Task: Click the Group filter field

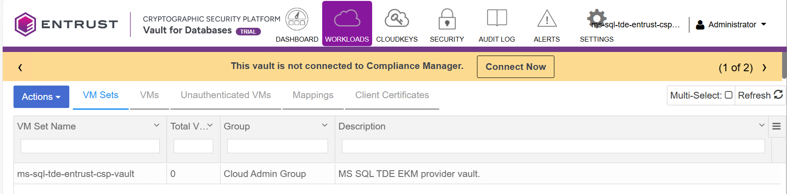Action: pyautogui.click(x=278, y=146)
